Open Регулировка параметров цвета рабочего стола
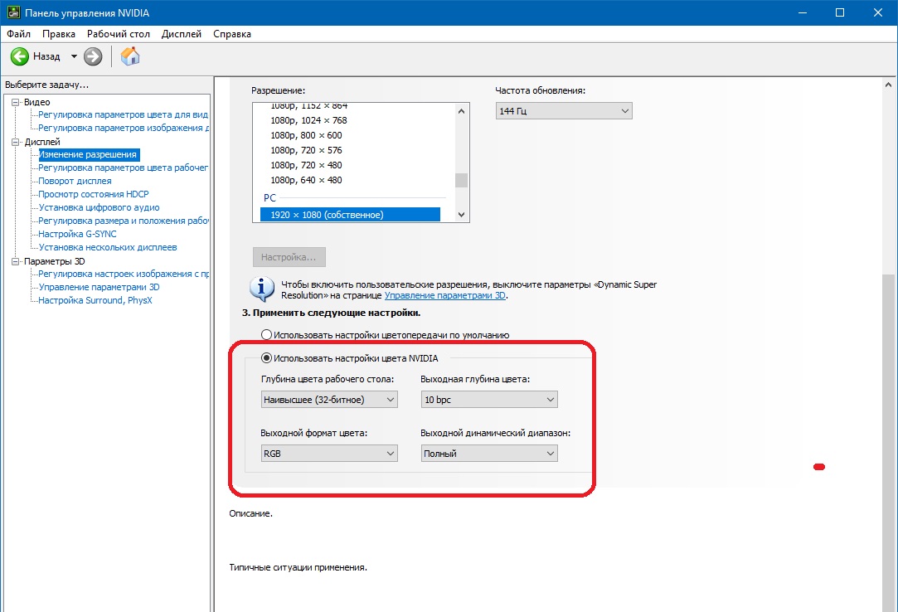Screen dimensions: 898x612 click(123, 168)
